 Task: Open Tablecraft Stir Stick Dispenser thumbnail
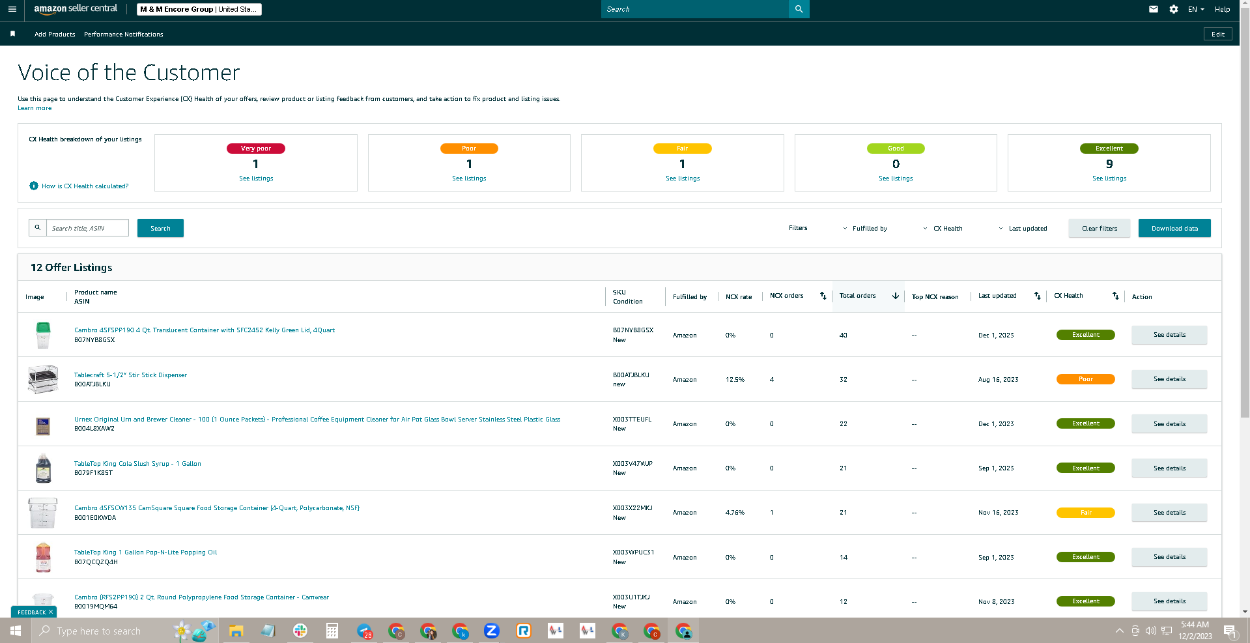coord(43,379)
